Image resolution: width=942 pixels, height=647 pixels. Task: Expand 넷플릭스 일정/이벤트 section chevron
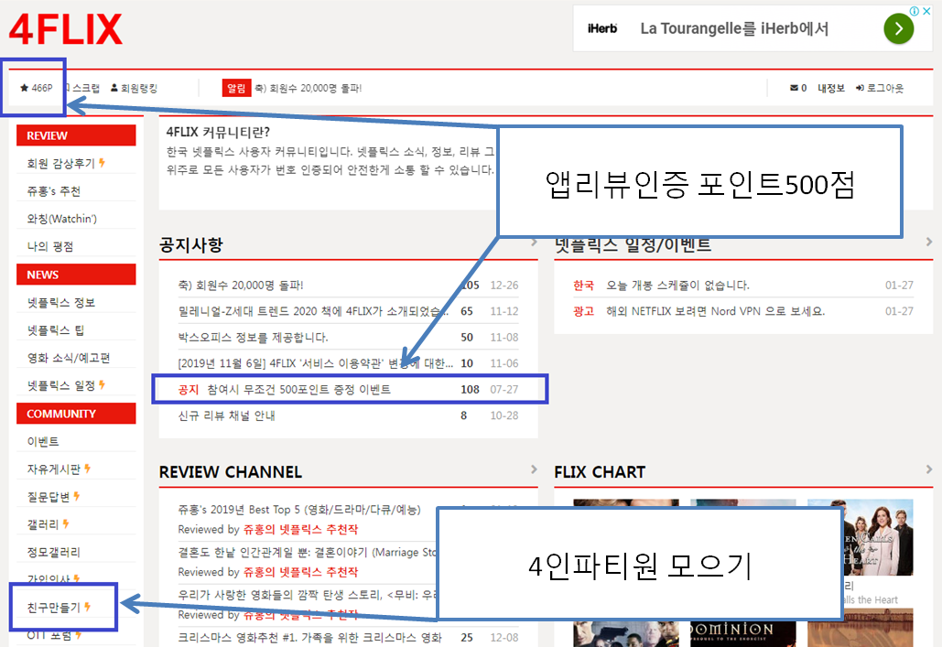pyautogui.click(x=929, y=242)
